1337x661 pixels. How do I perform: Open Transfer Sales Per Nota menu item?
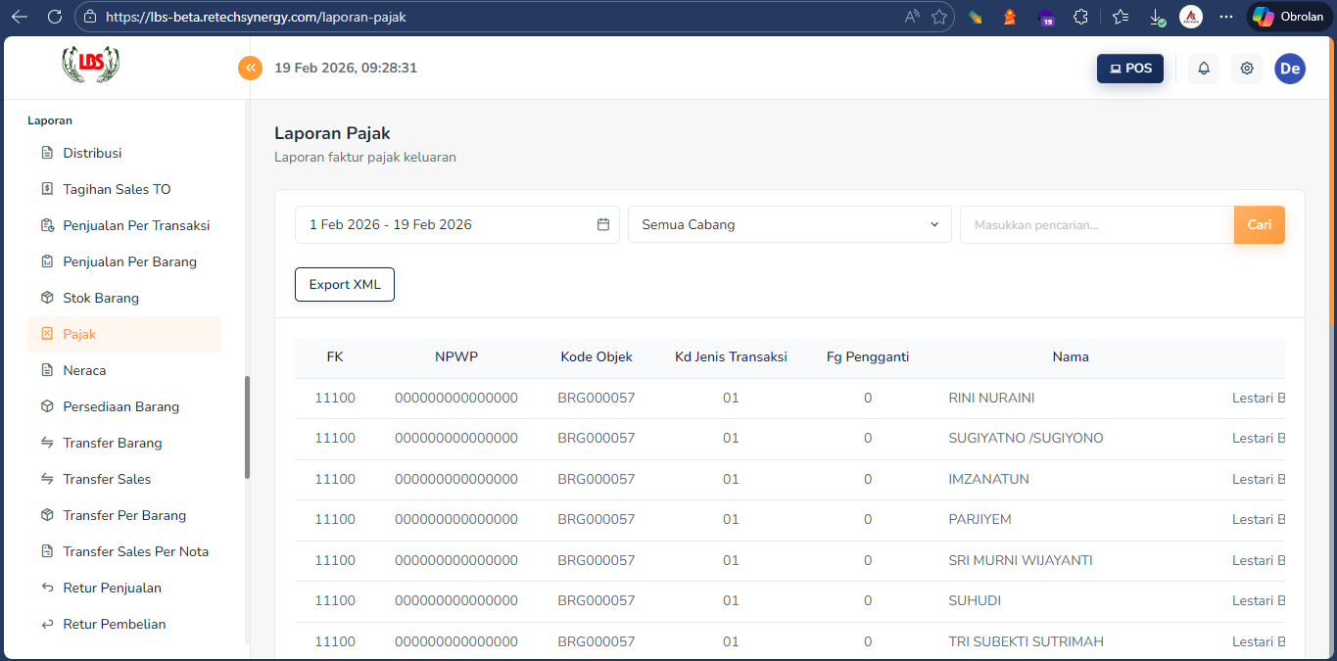(x=124, y=551)
